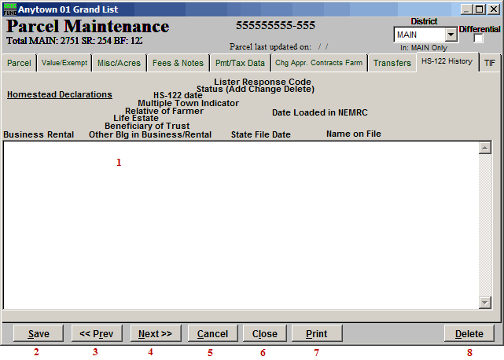Click the FUND application icon in title bar
The height and width of the screenshot is (360, 504).
[9, 9]
